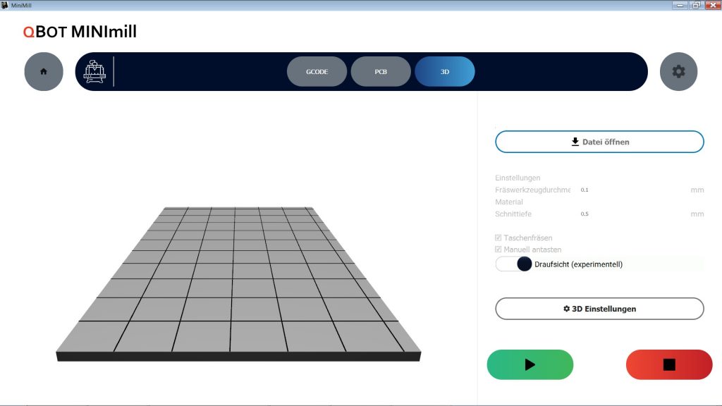
Task: Click the Fräswerkzeugdurchmesser value field
Action: coord(631,190)
